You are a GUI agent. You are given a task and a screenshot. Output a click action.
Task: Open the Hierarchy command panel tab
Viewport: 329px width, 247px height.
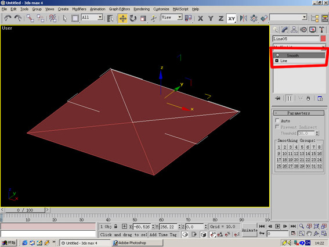click(x=294, y=30)
